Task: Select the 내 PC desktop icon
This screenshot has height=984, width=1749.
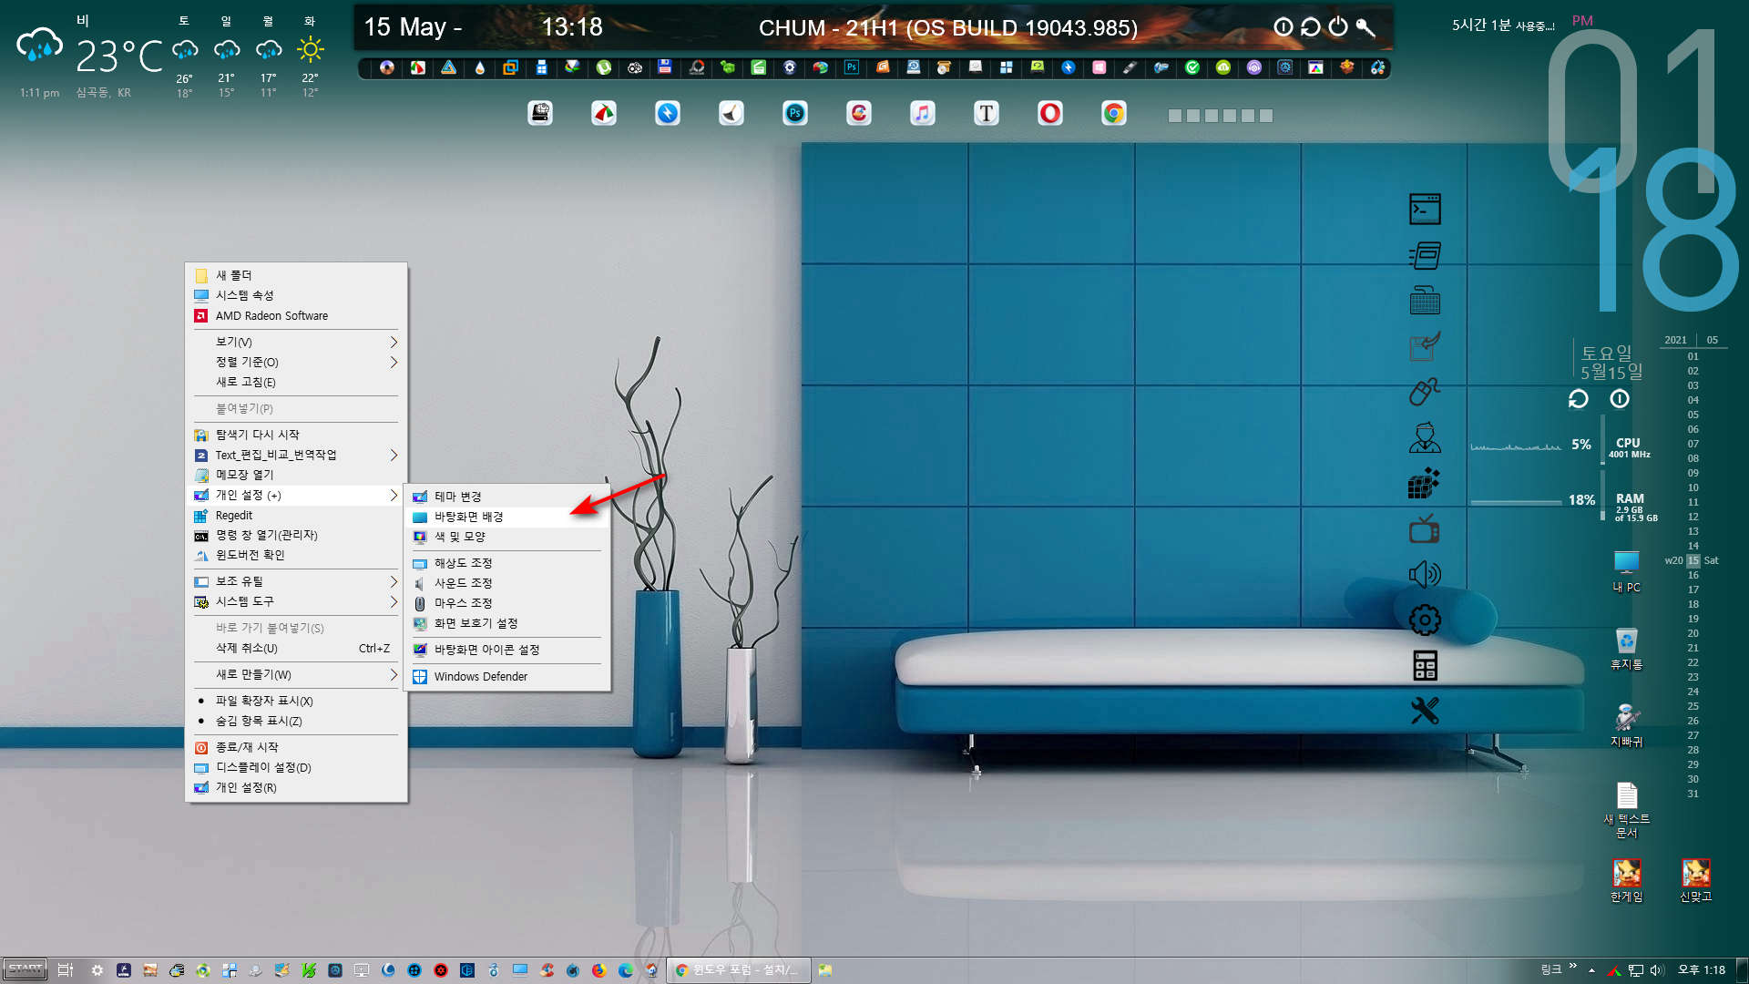Action: point(1626,572)
